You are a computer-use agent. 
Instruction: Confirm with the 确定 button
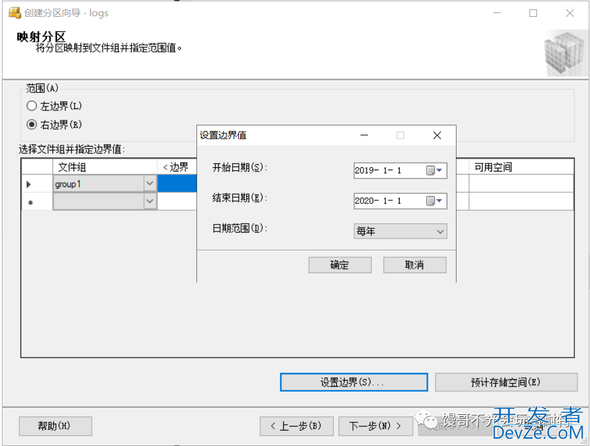tap(340, 265)
